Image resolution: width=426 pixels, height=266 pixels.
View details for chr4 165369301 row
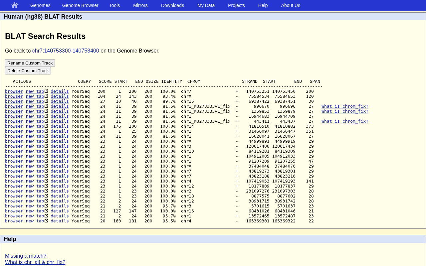click(60, 221)
